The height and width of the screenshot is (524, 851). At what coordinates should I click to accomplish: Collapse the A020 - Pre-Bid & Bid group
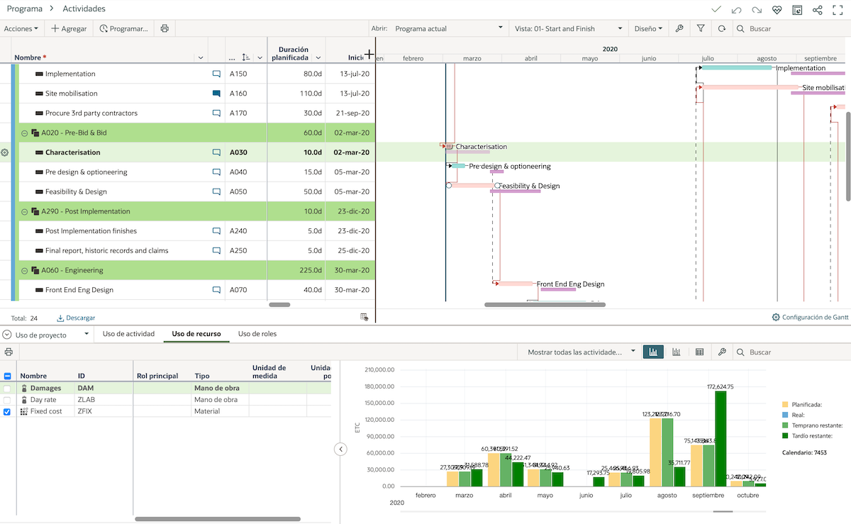click(x=24, y=133)
